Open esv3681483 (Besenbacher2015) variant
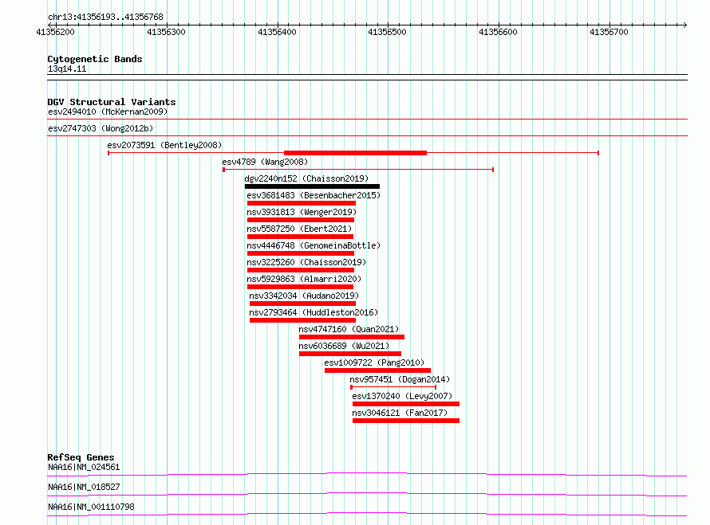710x525 pixels. pyautogui.click(x=314, y=195)
